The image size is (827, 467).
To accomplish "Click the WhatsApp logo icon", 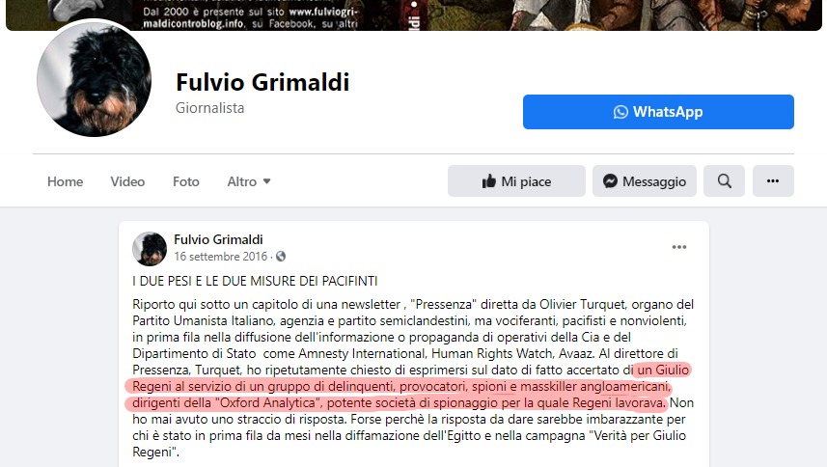I will pos(620,112).
